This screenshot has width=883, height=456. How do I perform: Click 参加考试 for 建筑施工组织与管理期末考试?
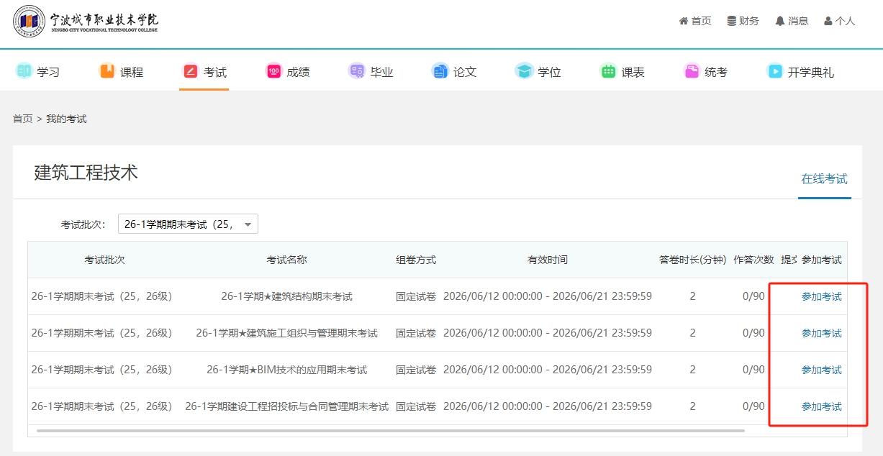click(x=821, y=333)
